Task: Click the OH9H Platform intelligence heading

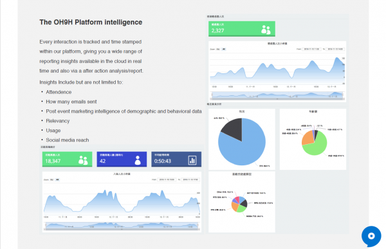Action: 91,22
